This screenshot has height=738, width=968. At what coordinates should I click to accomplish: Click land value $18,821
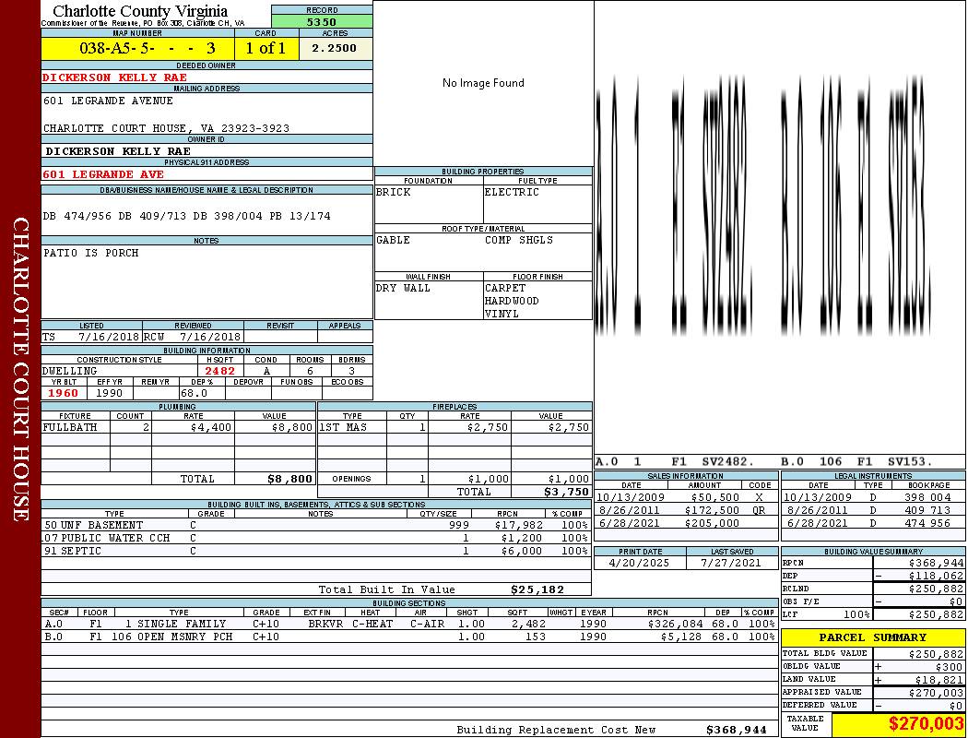pyautogui.click(x=939, y=680)
